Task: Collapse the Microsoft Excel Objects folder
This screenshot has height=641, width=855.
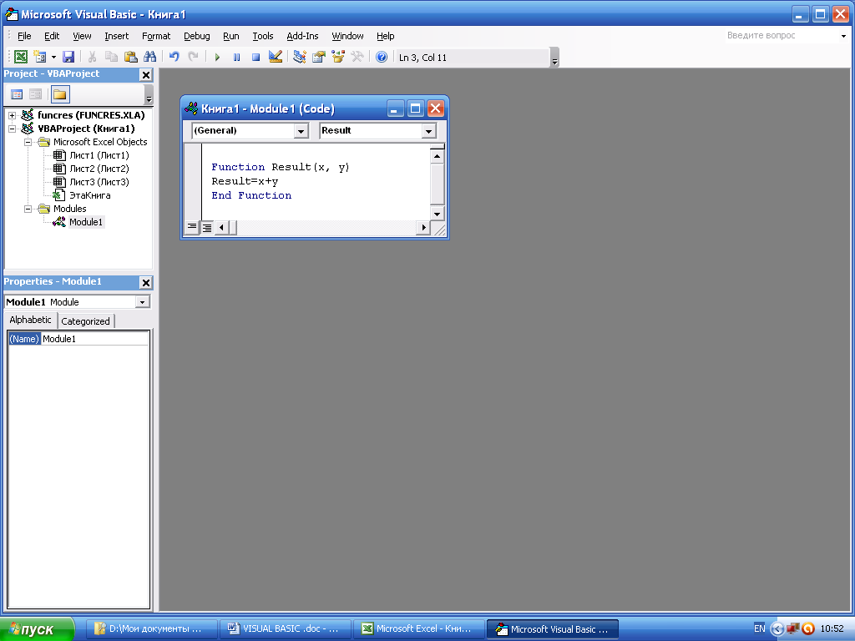Action: 28,142
